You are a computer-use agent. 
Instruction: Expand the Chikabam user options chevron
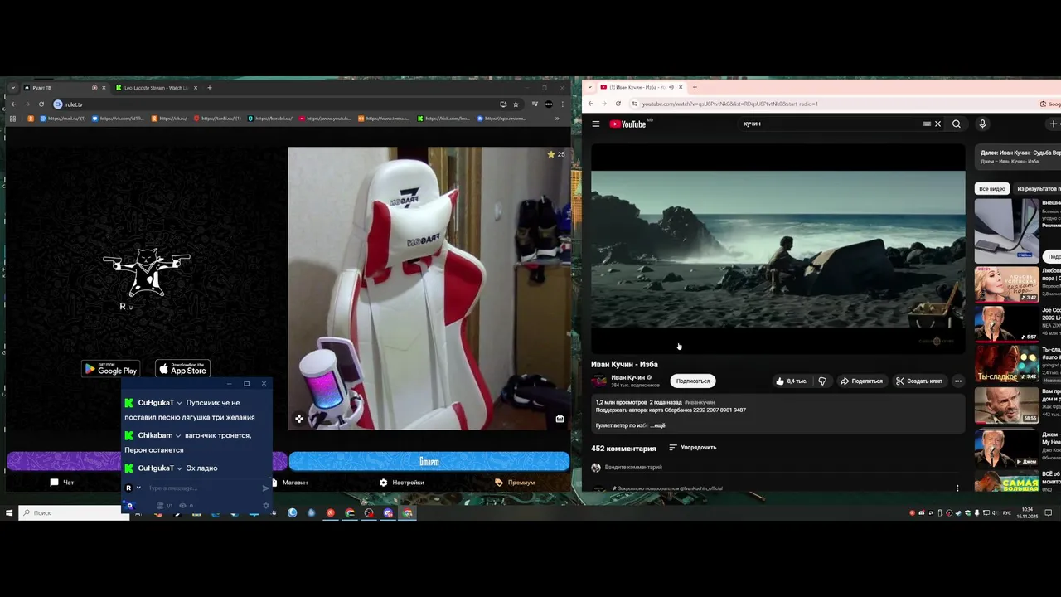click(178, 436)
